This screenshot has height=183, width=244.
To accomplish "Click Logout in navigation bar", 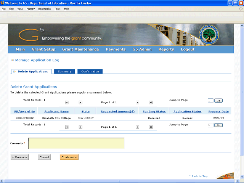I will 188,49.
